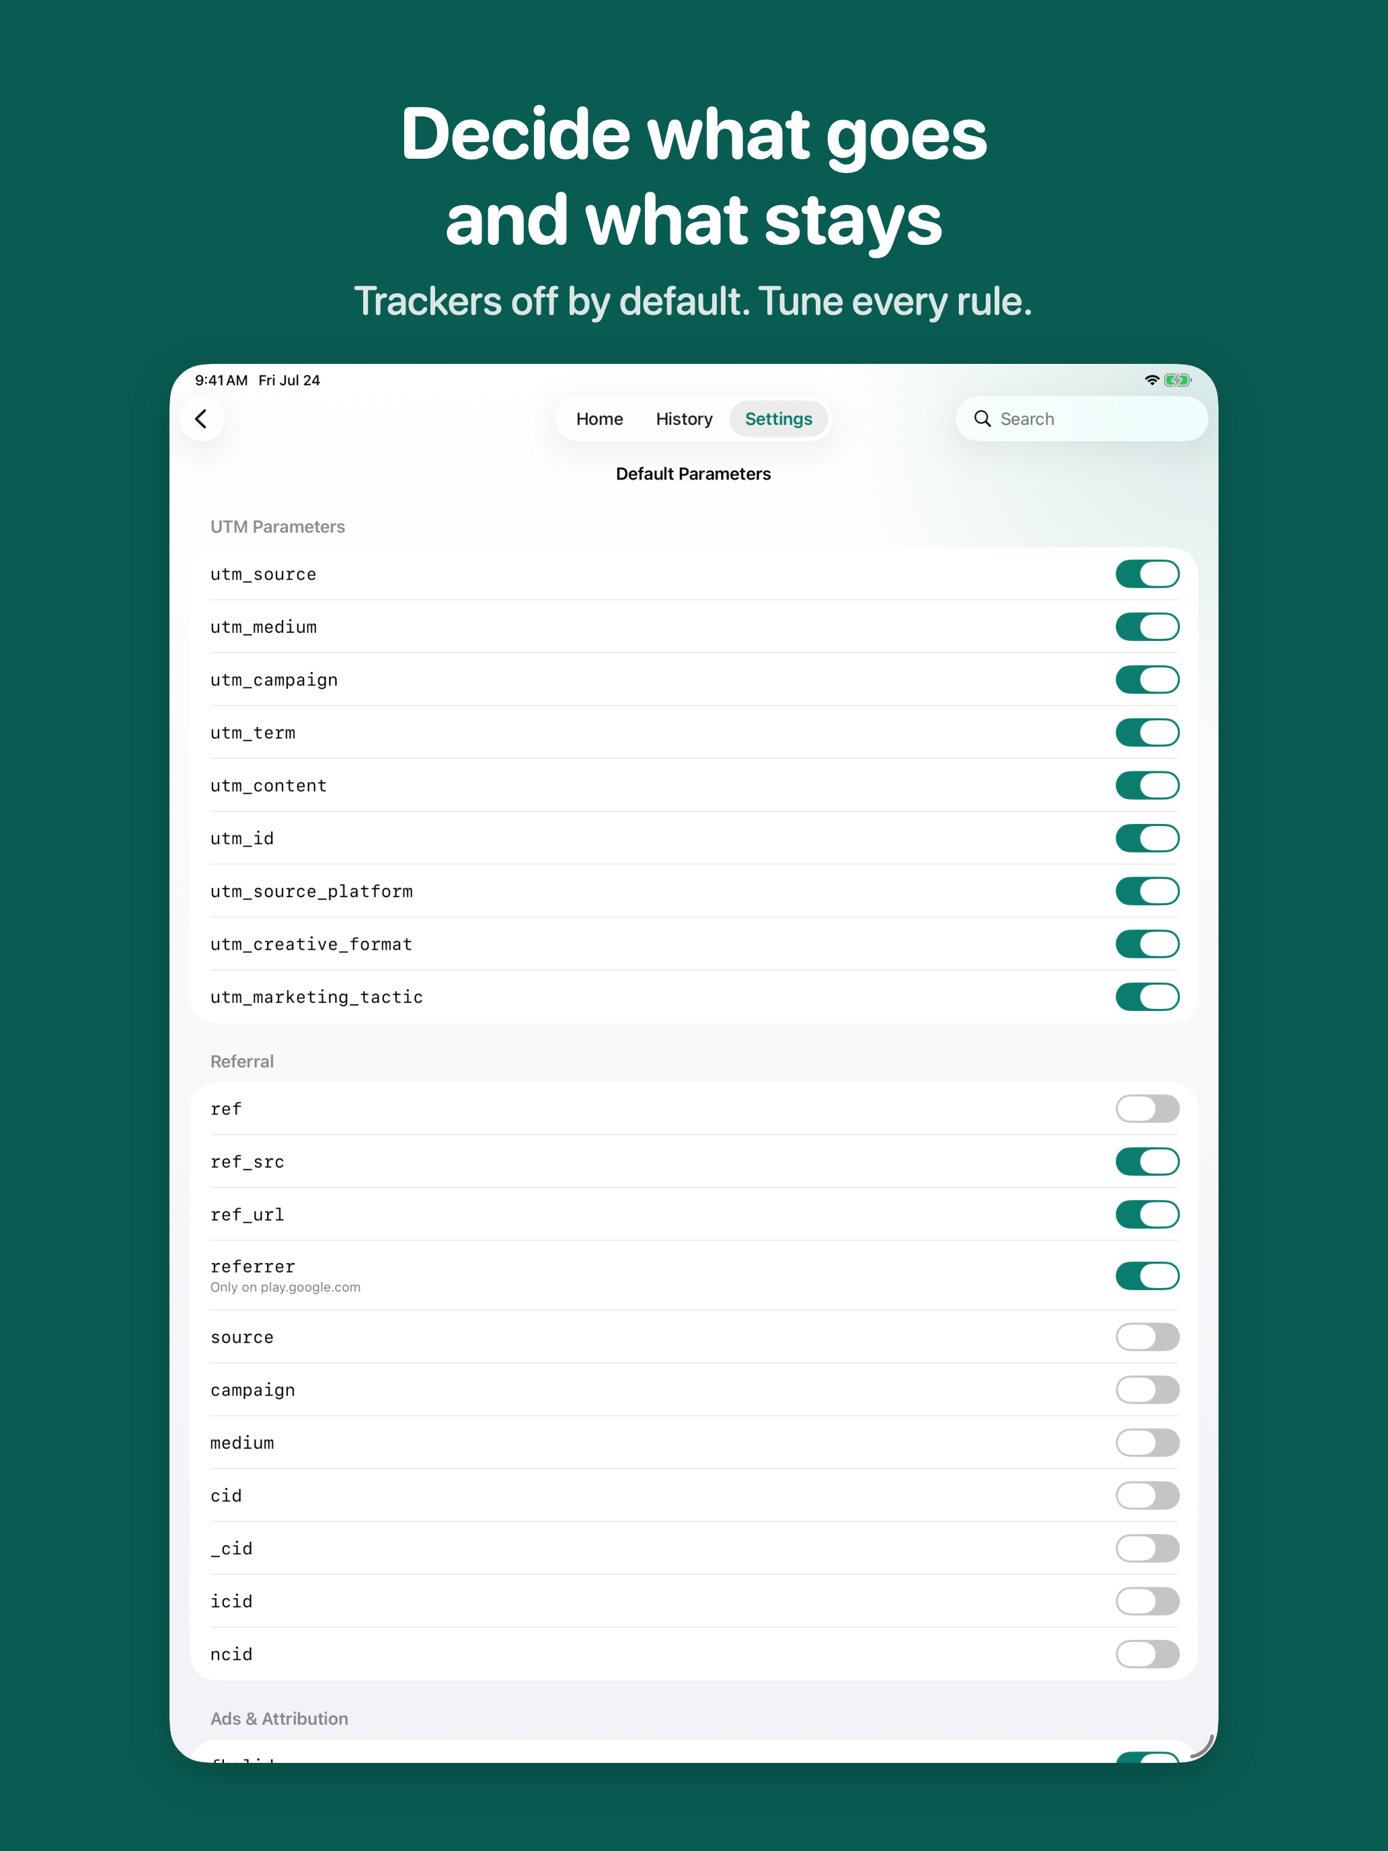Switch to the Home tab

[599, 418]
